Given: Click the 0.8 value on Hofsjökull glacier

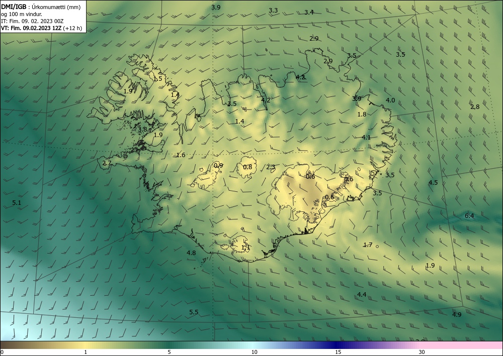Looking at the screenshot, I should [247, 167].
